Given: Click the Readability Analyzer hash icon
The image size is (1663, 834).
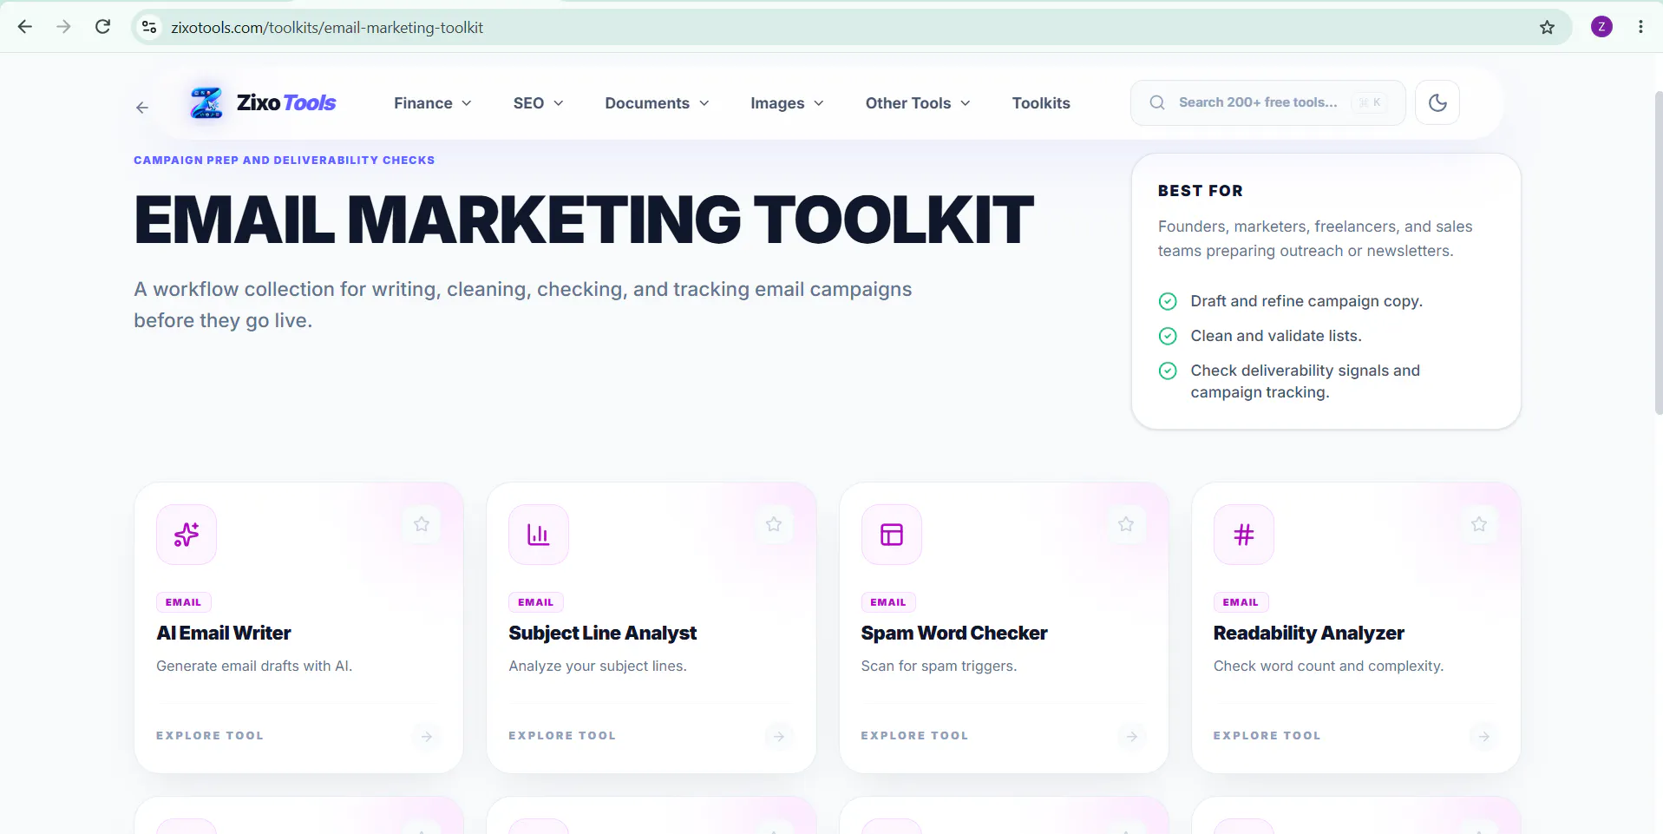Looking at the screenshot, I should [1244, 535].
